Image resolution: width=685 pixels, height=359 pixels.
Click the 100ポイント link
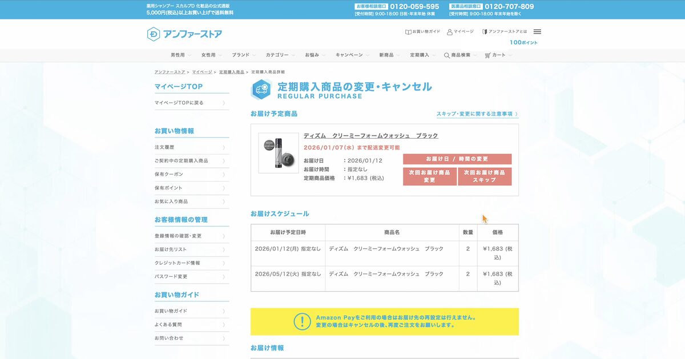525,42
